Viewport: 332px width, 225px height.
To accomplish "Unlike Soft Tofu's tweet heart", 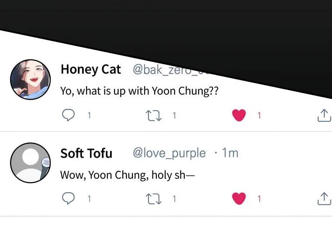I will (x=239, y=199).
